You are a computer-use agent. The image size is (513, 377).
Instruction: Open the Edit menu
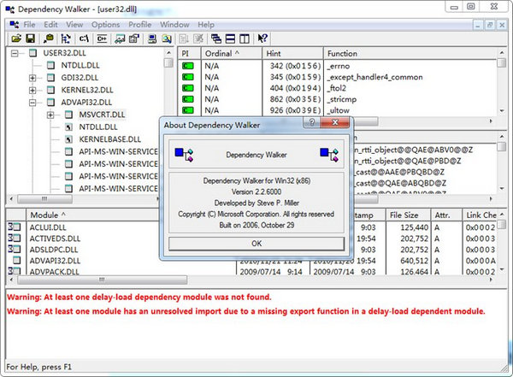click(x=50, y=25)
